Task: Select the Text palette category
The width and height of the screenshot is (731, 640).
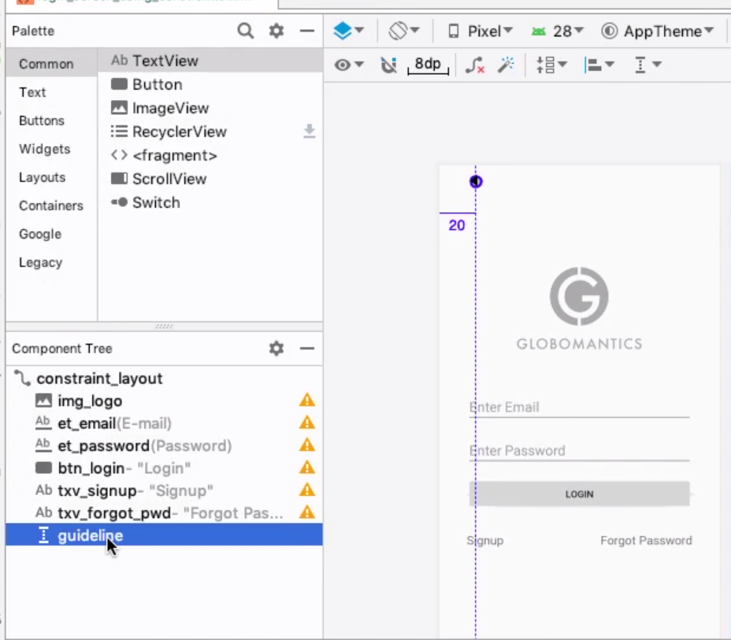Action: pos(51,92)
